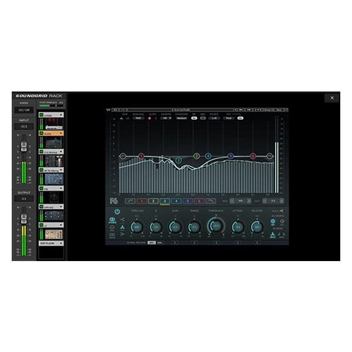Choose the curve view icon in View section
The height and width of the screenshot is (352, 352).
tap(121, 118)
